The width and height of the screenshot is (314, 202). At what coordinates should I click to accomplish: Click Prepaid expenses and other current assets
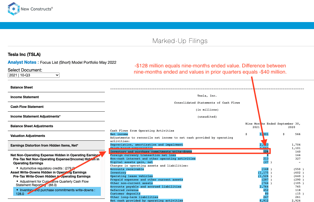pyautogui.click(x=147, y=180)
